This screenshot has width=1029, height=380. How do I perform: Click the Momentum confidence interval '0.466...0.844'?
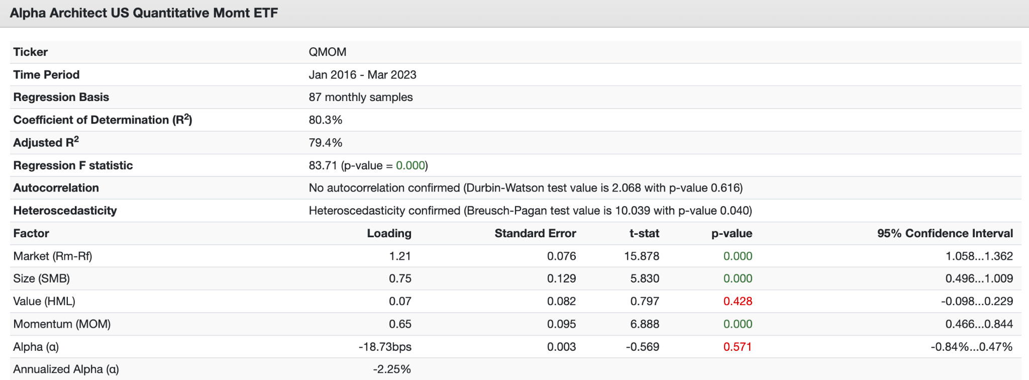click(979, 324)
